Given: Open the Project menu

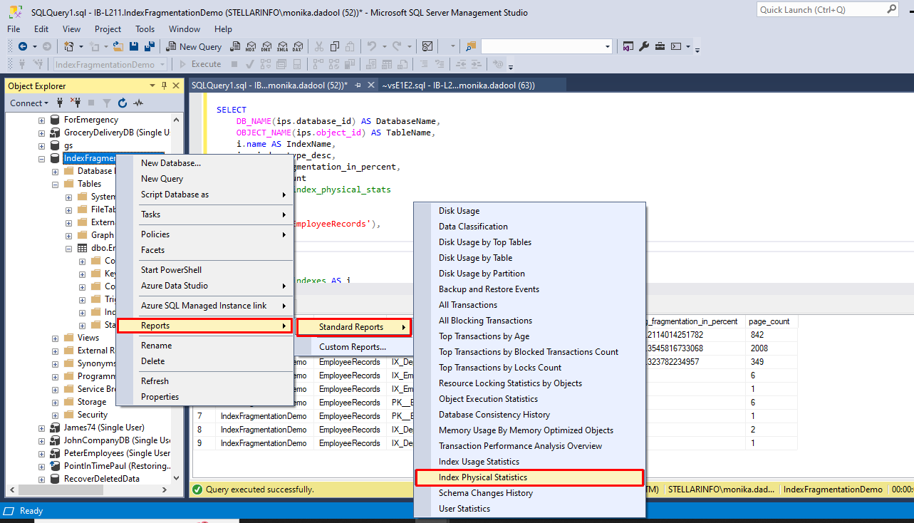Looking at the screenshot, I should (108, 29).
